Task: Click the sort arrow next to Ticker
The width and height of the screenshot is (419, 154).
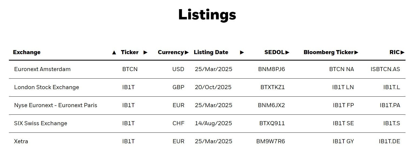Action: click(x=145, y=52)
